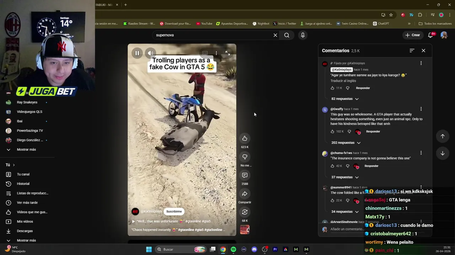Open Discord from the taskbar
Screen dimensions: 455x255
[x=254, y=249]
